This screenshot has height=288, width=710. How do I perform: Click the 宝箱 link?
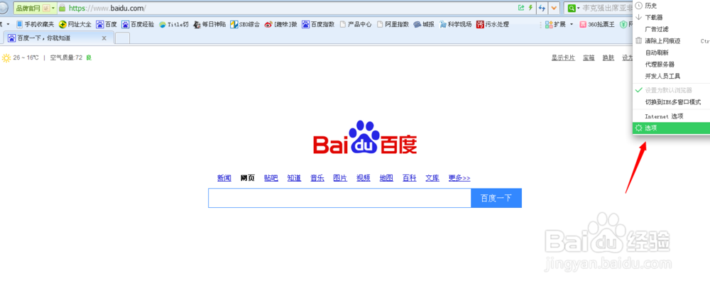coord(589,57)
